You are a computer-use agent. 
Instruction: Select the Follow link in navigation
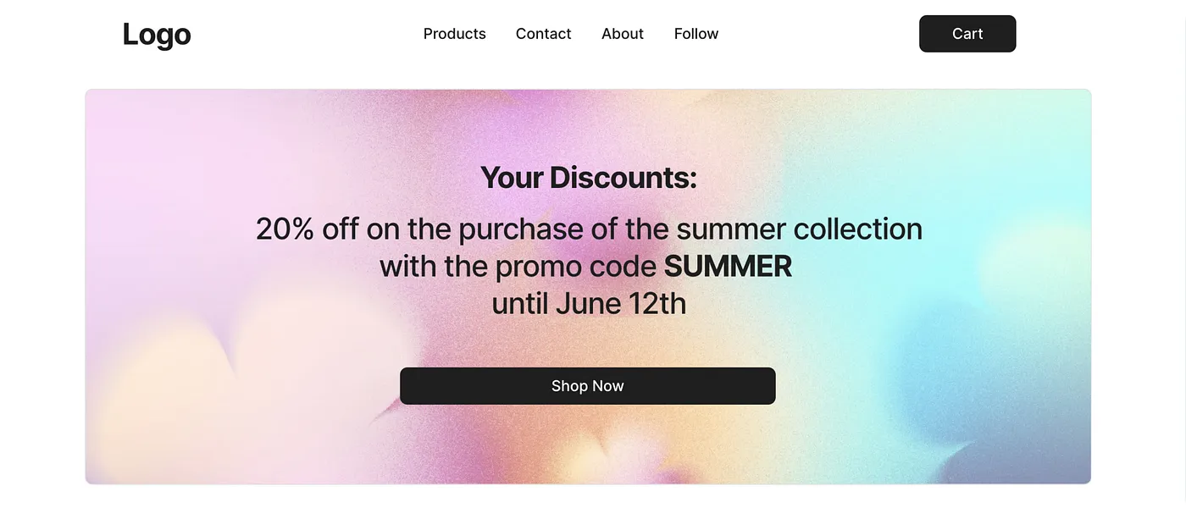coord(696,34)
